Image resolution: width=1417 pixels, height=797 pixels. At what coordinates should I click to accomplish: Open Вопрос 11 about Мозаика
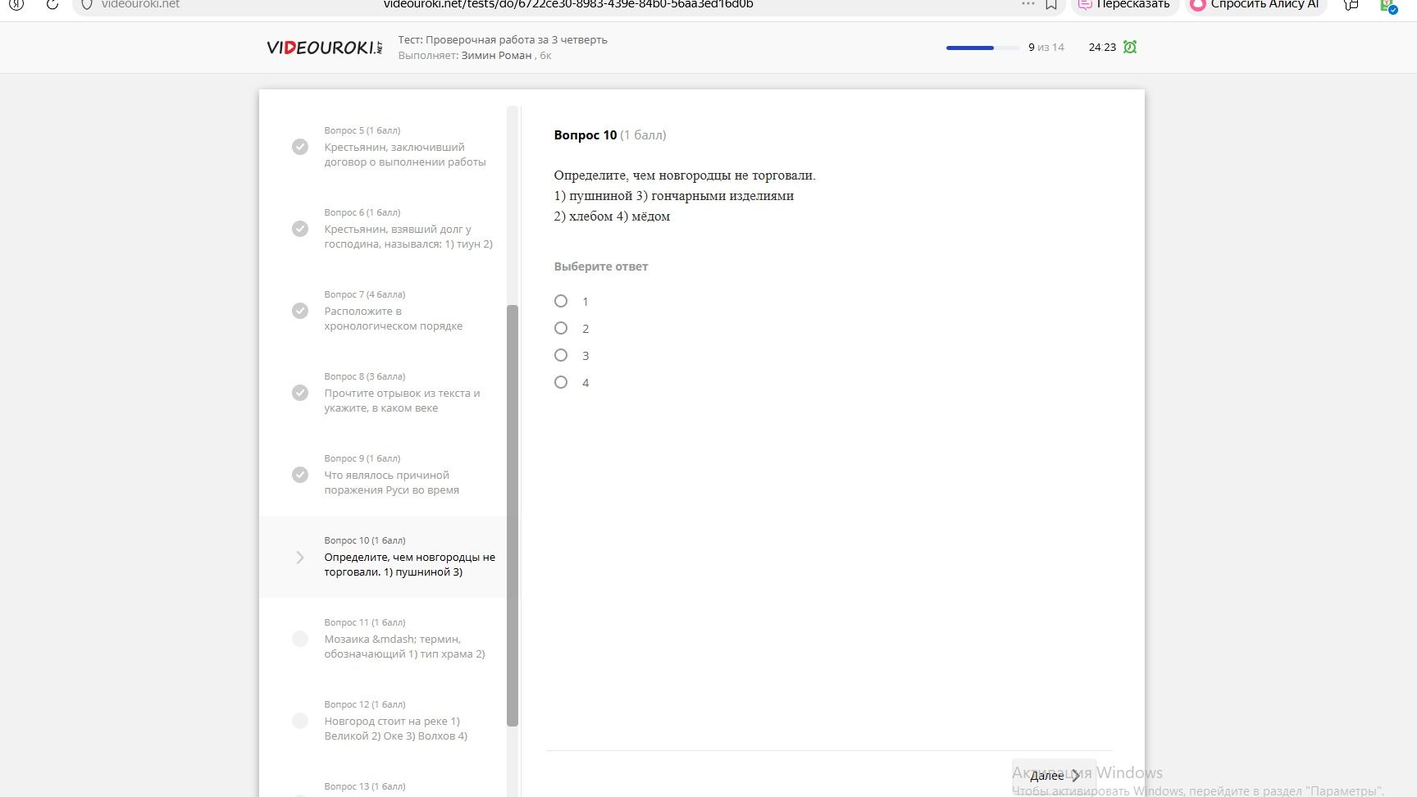coord(383,639)
